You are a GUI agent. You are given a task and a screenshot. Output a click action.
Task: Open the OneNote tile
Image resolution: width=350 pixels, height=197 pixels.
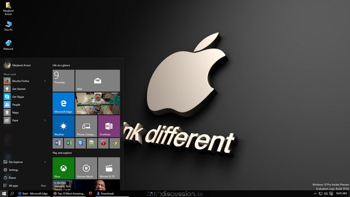point(109,126)
